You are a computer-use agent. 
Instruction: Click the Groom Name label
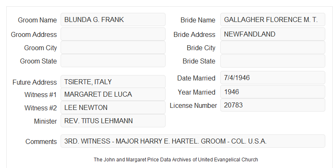click(x=37, y=20)
